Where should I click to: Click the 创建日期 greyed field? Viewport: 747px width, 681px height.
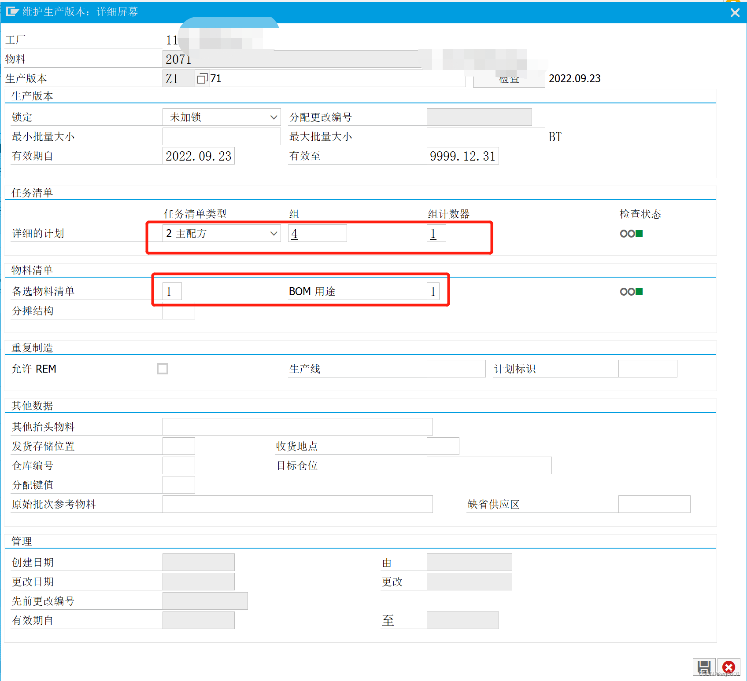(x=199, y=562)
